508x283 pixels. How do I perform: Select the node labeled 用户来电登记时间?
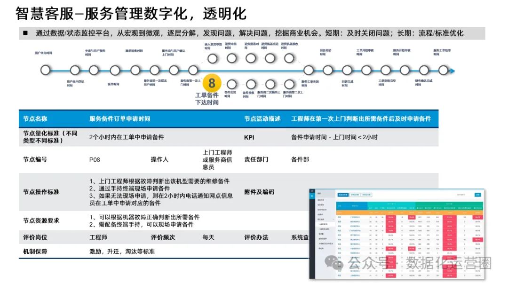[75, 70]
